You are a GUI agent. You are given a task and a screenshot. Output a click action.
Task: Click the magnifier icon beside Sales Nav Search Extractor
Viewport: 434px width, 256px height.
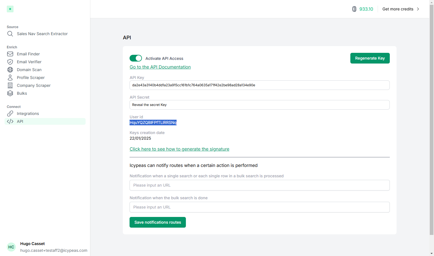pyautogui.click(x=10, y=34)
